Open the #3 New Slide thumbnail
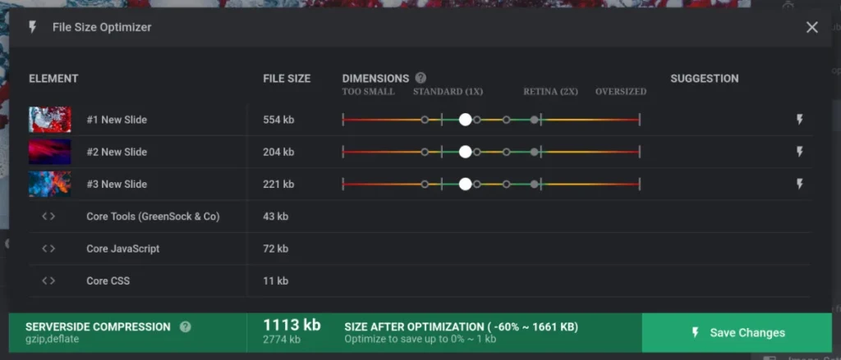Image resolution: width=841 pixels, height=360 pixels. point(50,184)
